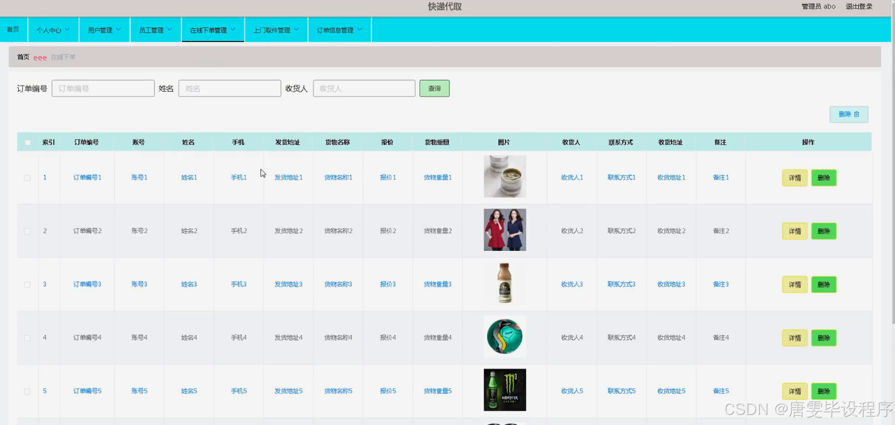Focus the 订单编号 search field
895x425 pixels.
click(x=103, y=88)
